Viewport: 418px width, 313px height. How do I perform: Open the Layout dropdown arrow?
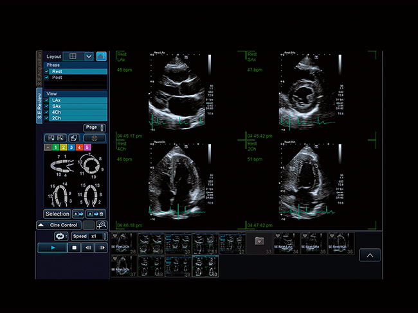89,56
